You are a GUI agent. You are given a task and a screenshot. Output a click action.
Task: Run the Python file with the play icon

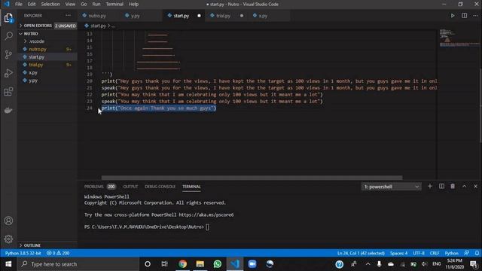(453, 15)
